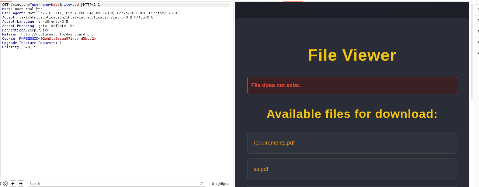Go to previous search match arrow
The height and width of the screenshot is (187, 479).
pyautogui.click(x=13, y=183)
